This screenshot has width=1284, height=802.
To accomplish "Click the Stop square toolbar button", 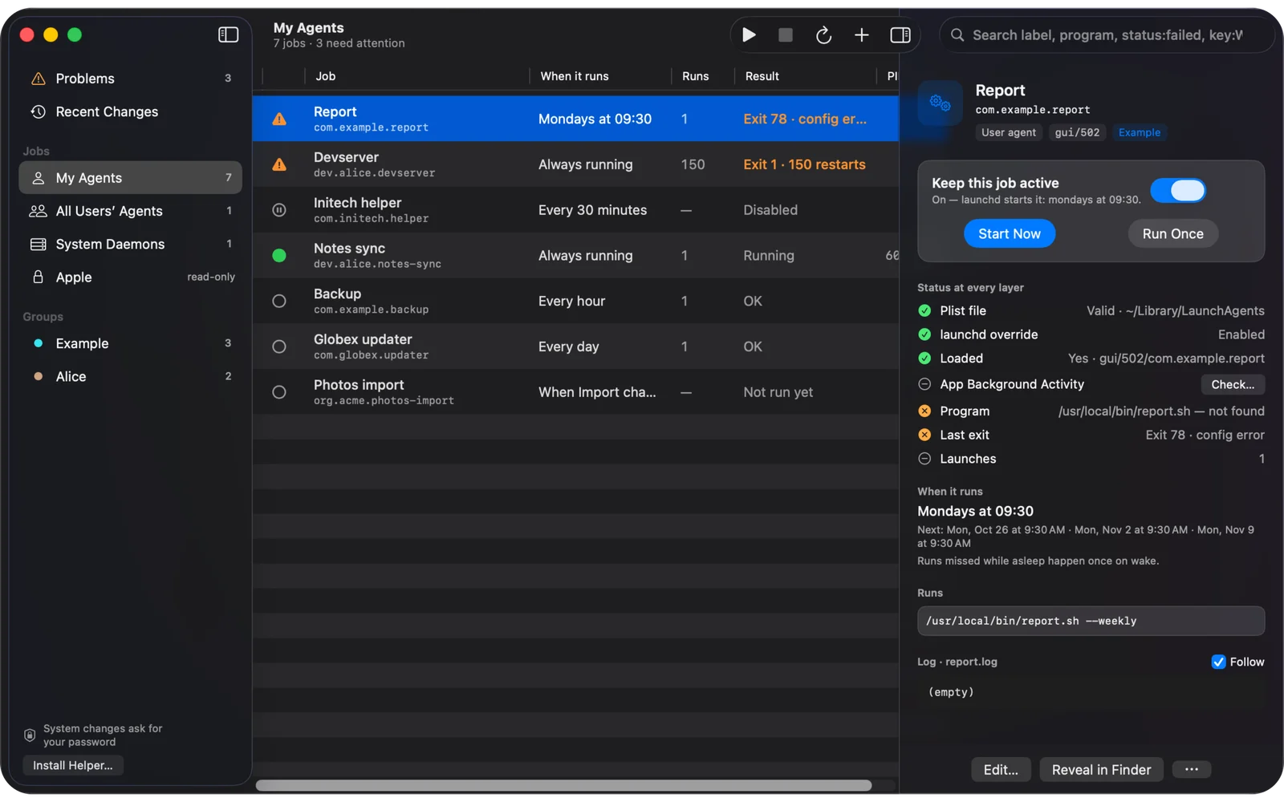I will click(786, 34).
